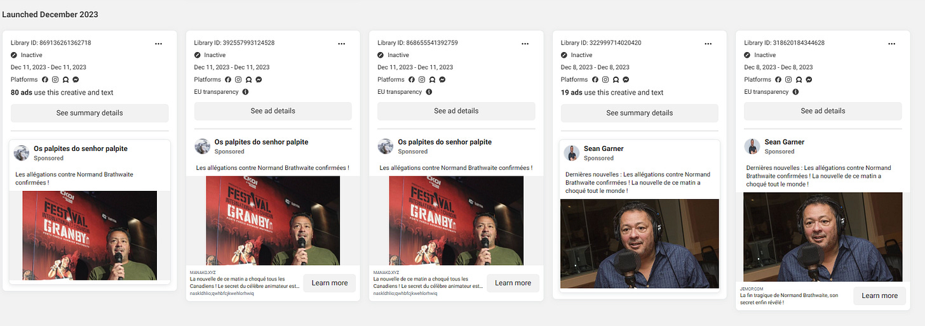
Task: Click Learn more on the JEMOP.COM ad
Action: tap(880, 296)
